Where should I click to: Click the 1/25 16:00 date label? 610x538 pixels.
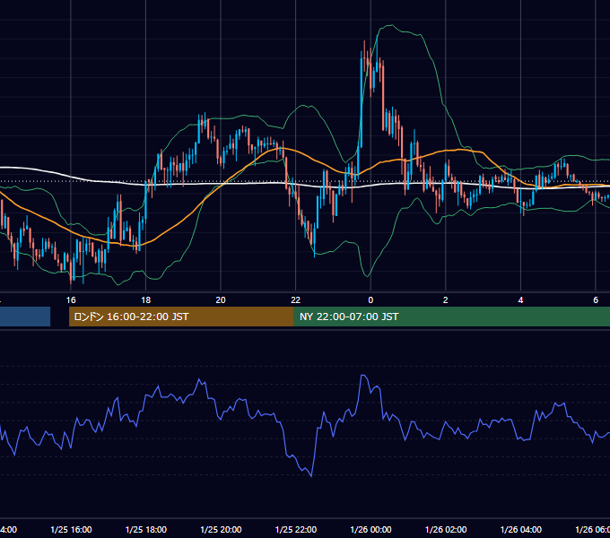pos(71,529)
